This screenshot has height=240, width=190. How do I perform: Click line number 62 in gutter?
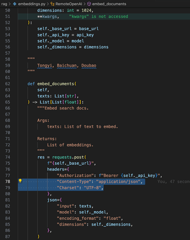pyautogui.click(x=8, y=84)
